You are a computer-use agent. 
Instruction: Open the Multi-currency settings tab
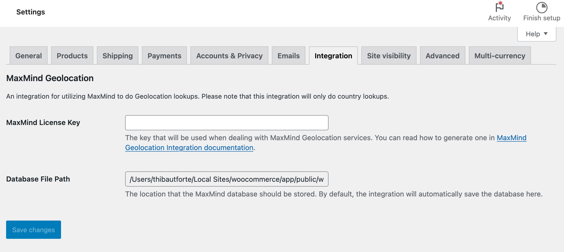pos(499,56)
